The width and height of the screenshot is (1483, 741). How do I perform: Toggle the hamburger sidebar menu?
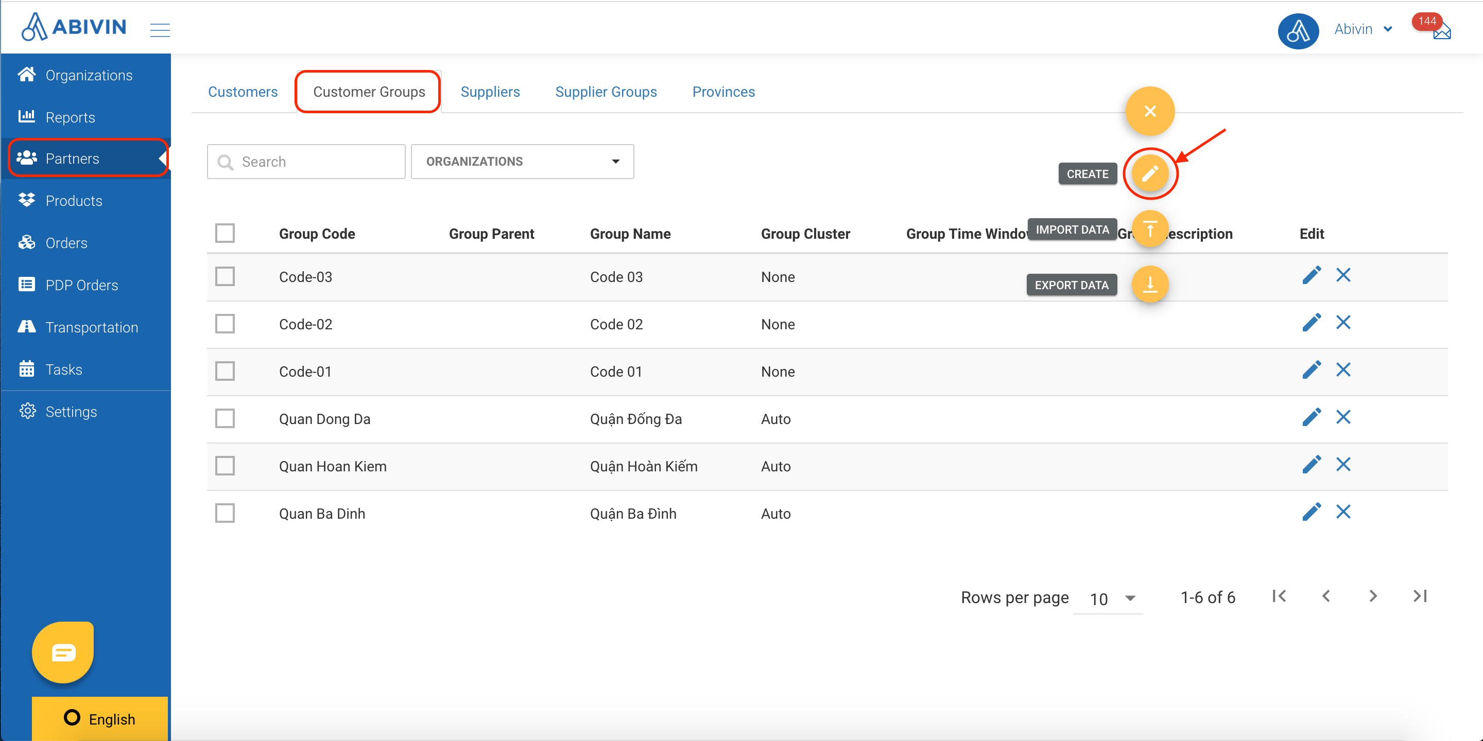click(160, 30)
